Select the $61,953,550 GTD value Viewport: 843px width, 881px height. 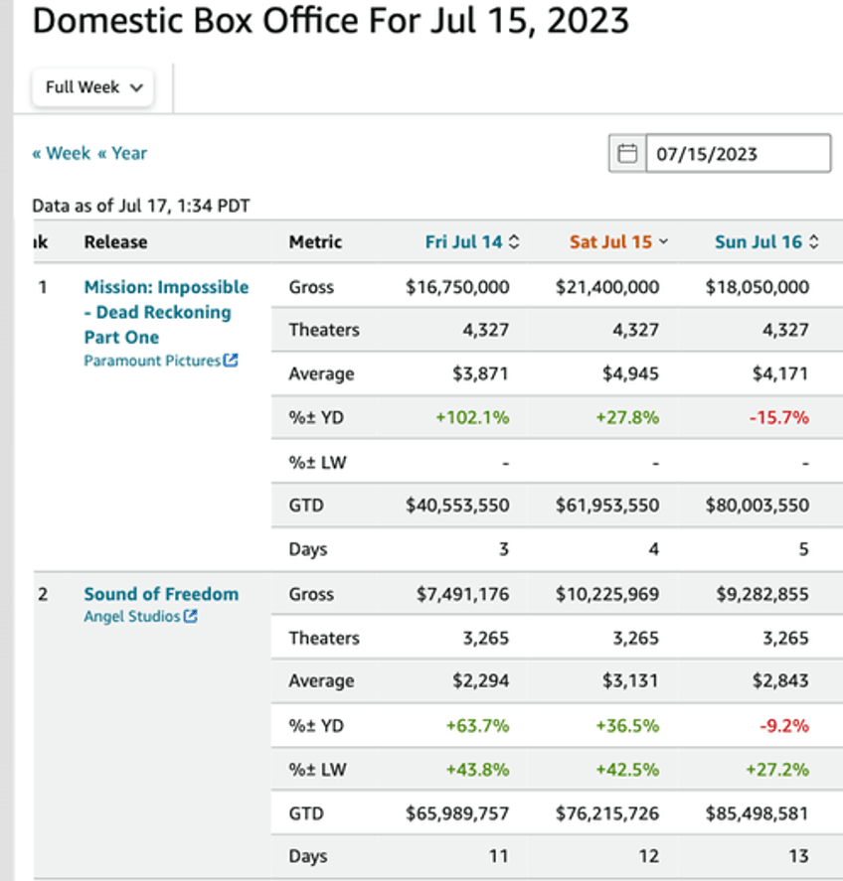(607, 506)
